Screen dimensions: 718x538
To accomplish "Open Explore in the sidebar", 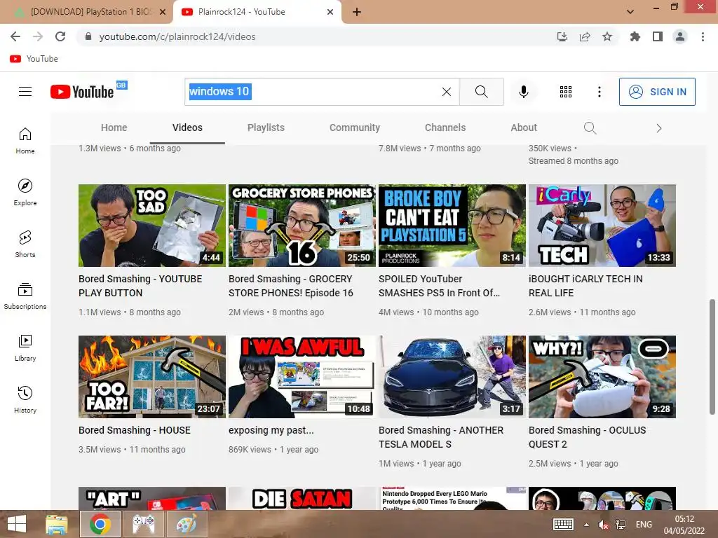I will pos(25,192).
